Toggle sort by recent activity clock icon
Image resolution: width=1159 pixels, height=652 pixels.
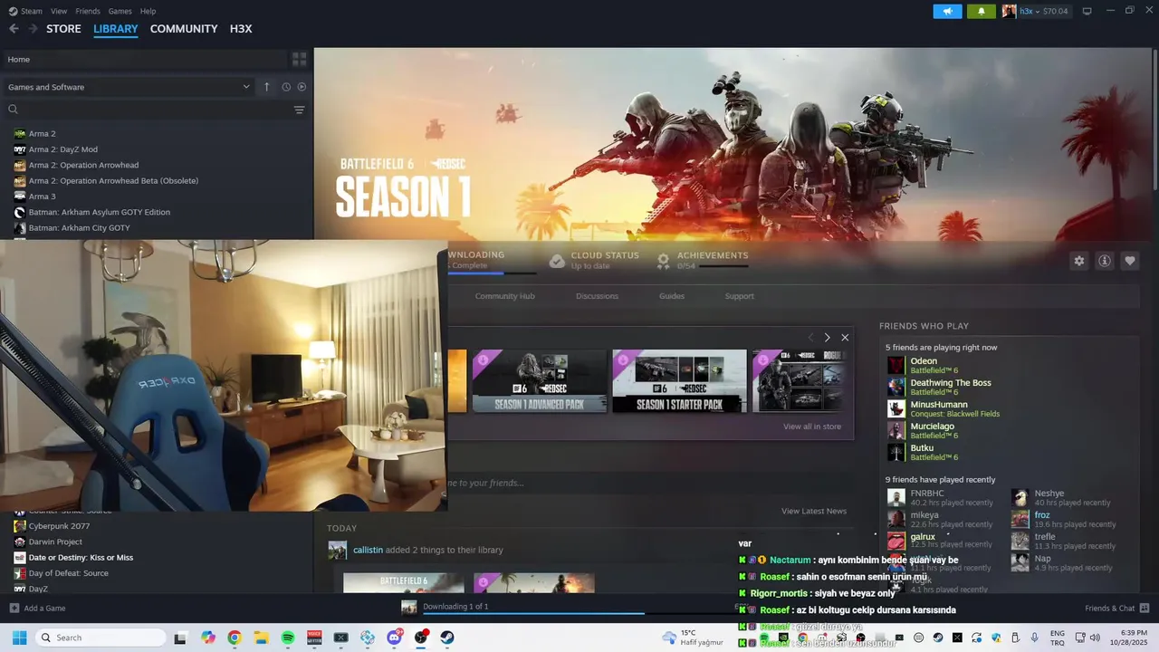tap(286, 87)
